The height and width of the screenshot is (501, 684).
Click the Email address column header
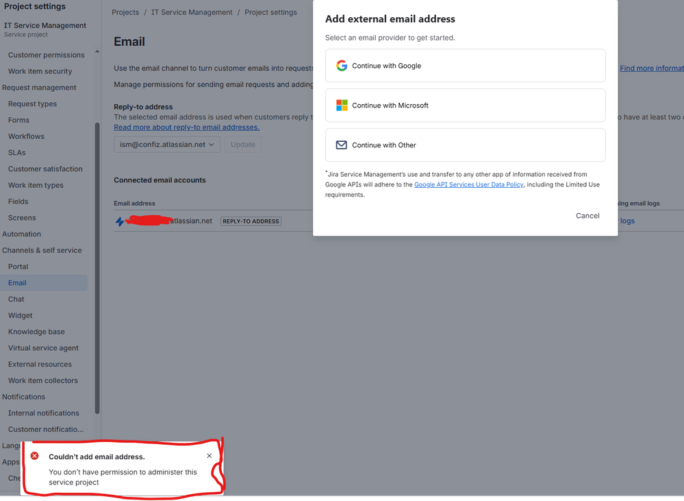[x=134, y=203]
